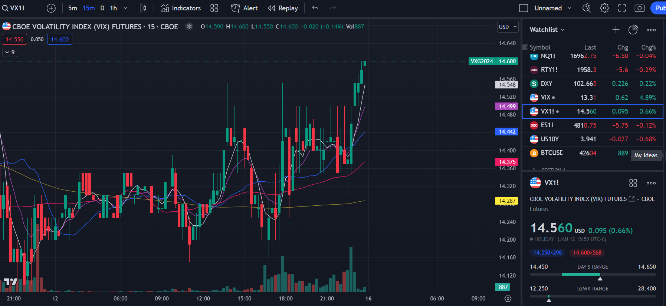Expand the timeframe interval dropdown arrow
The image size is (666, 306).
point(125,8)
